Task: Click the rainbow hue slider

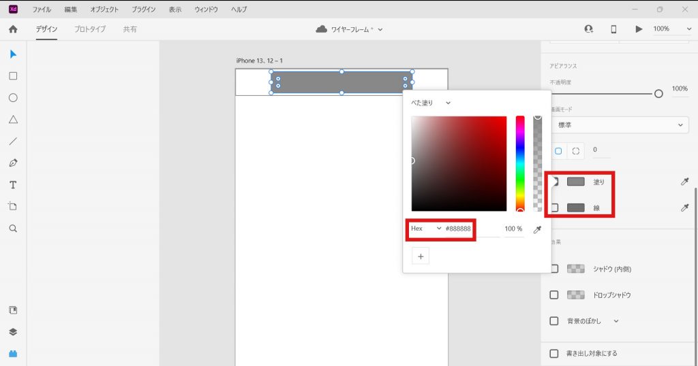Action: pyautogui.click(x=520, y=164)
